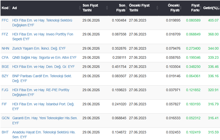Select price difference 0.080589
This screenshot has height=140, width=220.
click(193, 20)
